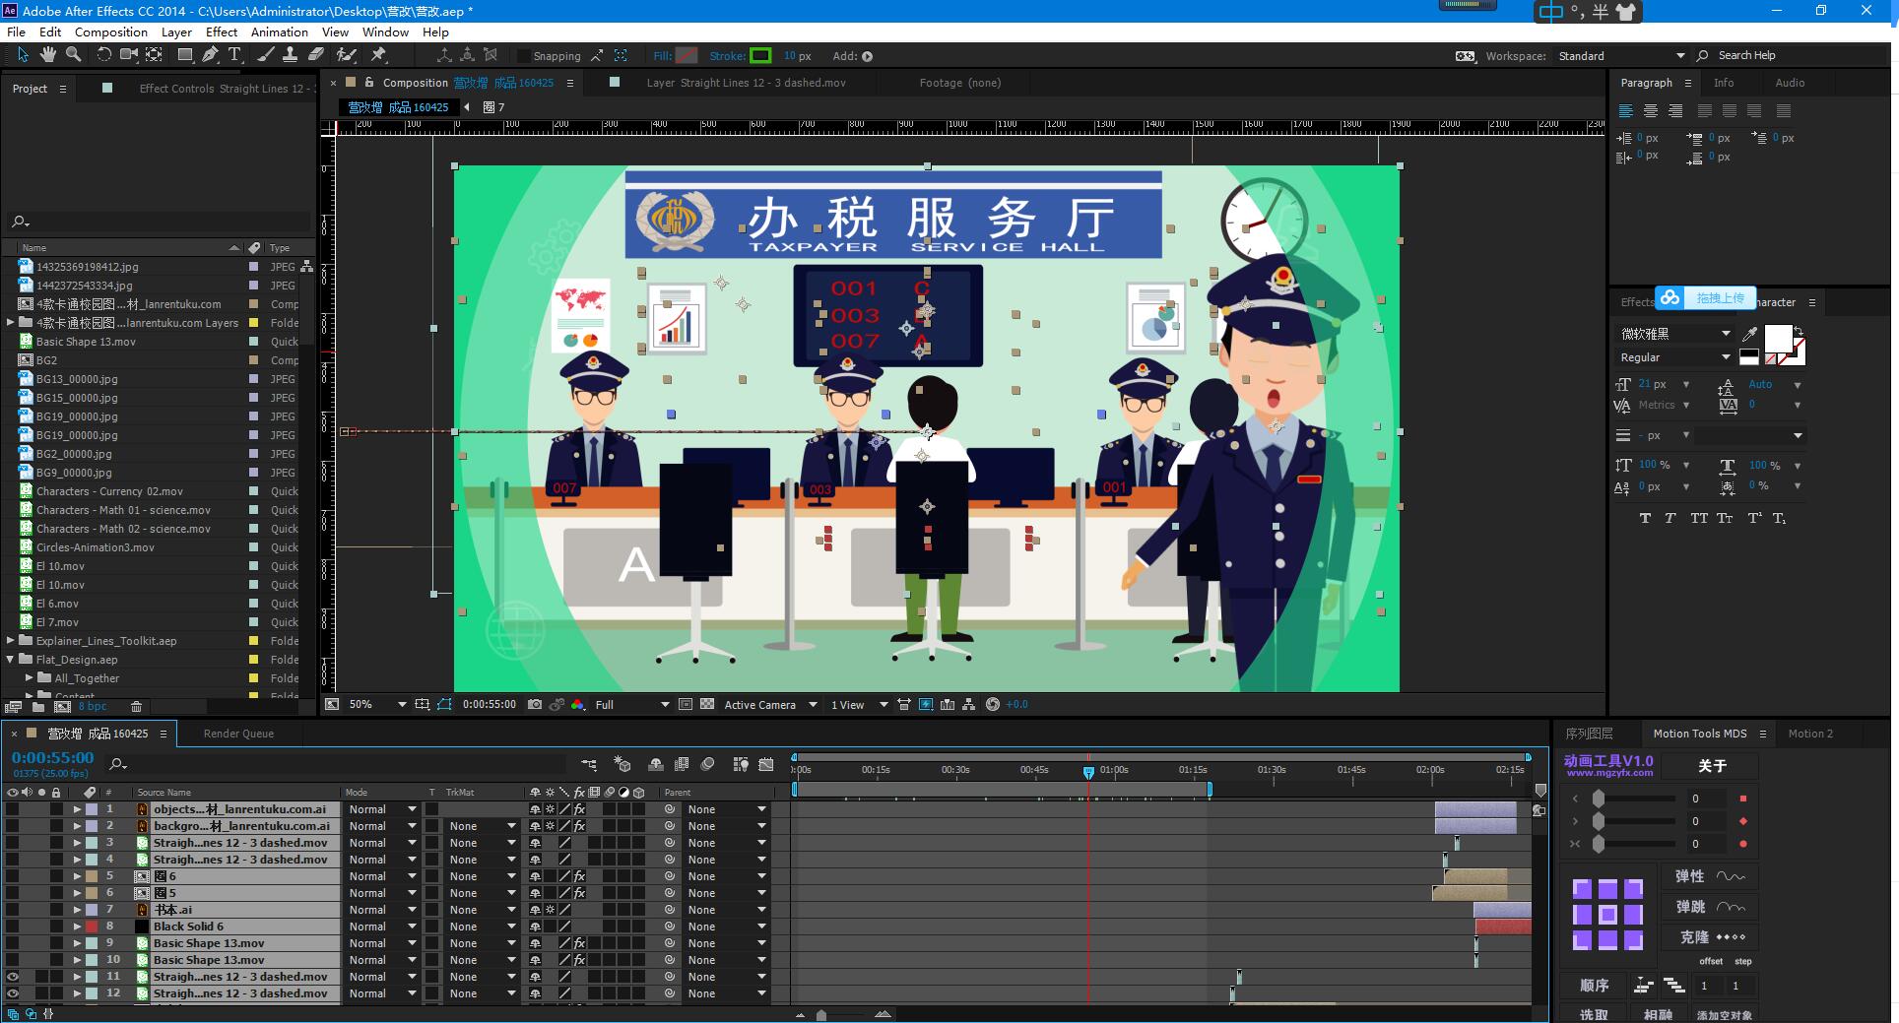Select the Pen tool
Image resolution: width=1899 pixels, height=1023 pixels.
click(x=210, y=55)
